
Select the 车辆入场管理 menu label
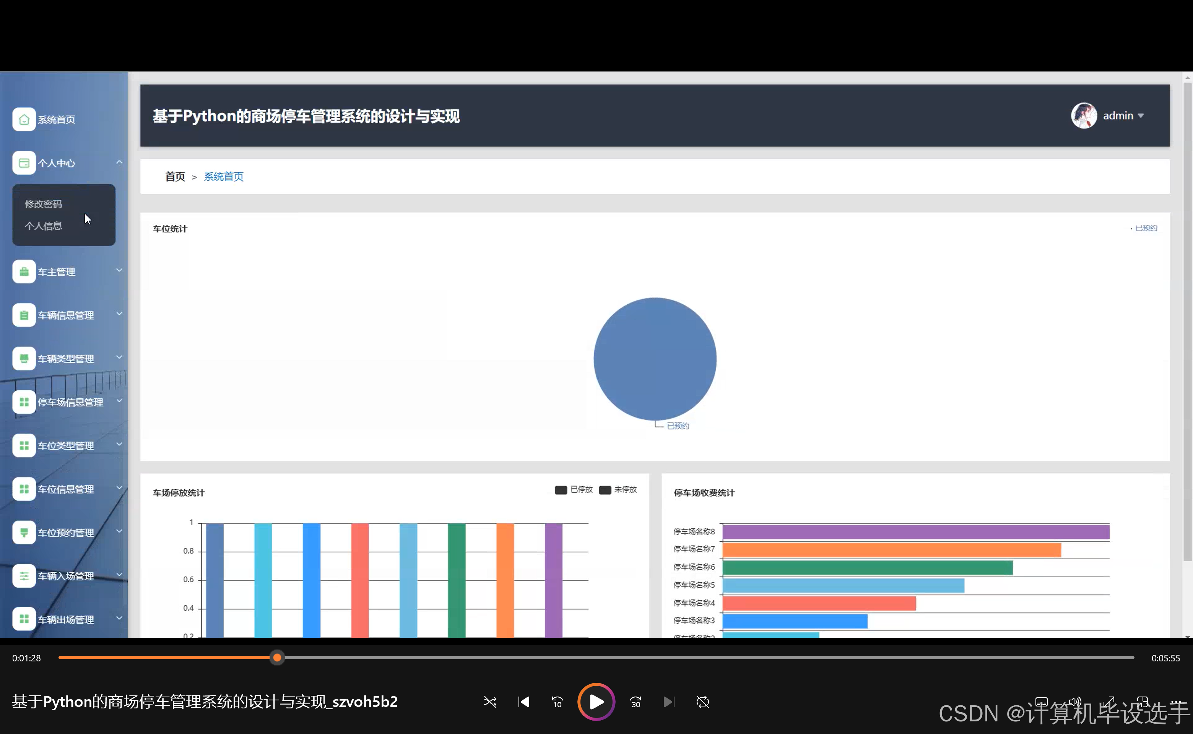(x=66, y=577)
